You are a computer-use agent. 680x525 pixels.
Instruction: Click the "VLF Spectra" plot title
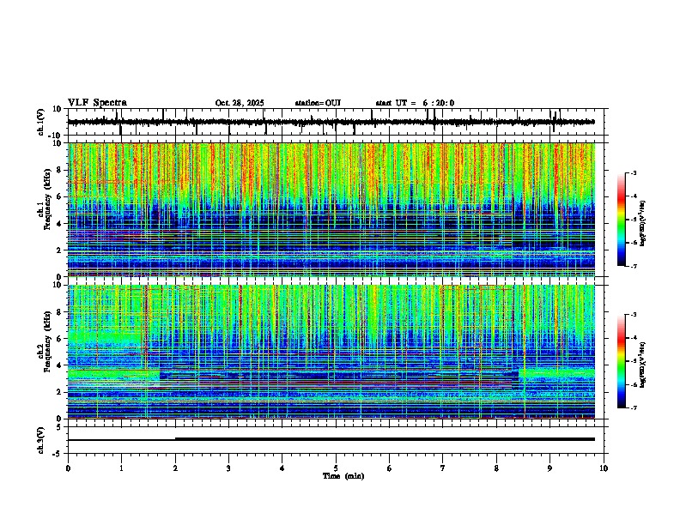97,103
